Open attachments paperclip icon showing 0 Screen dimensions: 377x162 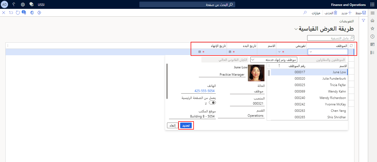pos(24,12)
